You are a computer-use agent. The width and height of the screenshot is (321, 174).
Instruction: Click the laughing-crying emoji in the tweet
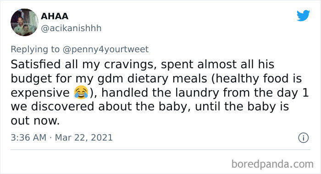[x=81, y=92]
